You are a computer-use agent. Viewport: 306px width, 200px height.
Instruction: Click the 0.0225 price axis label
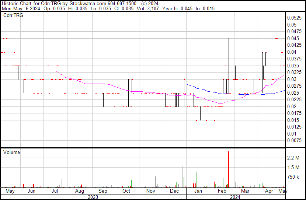click(x=294, y=100)
